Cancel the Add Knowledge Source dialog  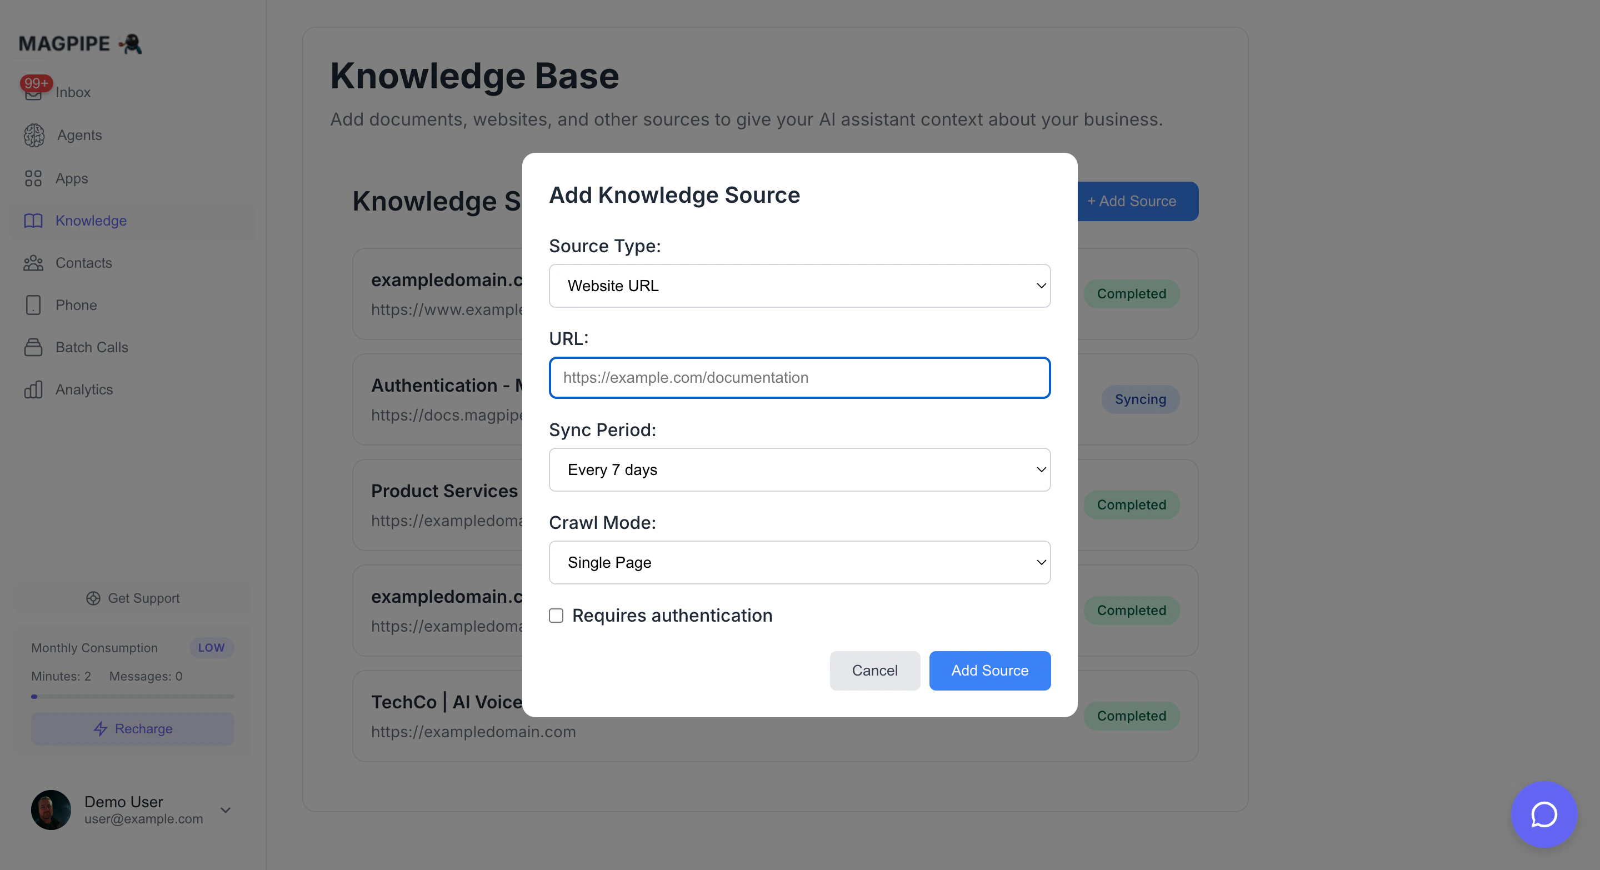pos(874,671)
